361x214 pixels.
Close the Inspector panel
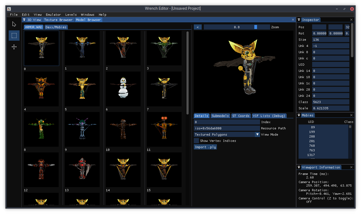coord(351,20)
